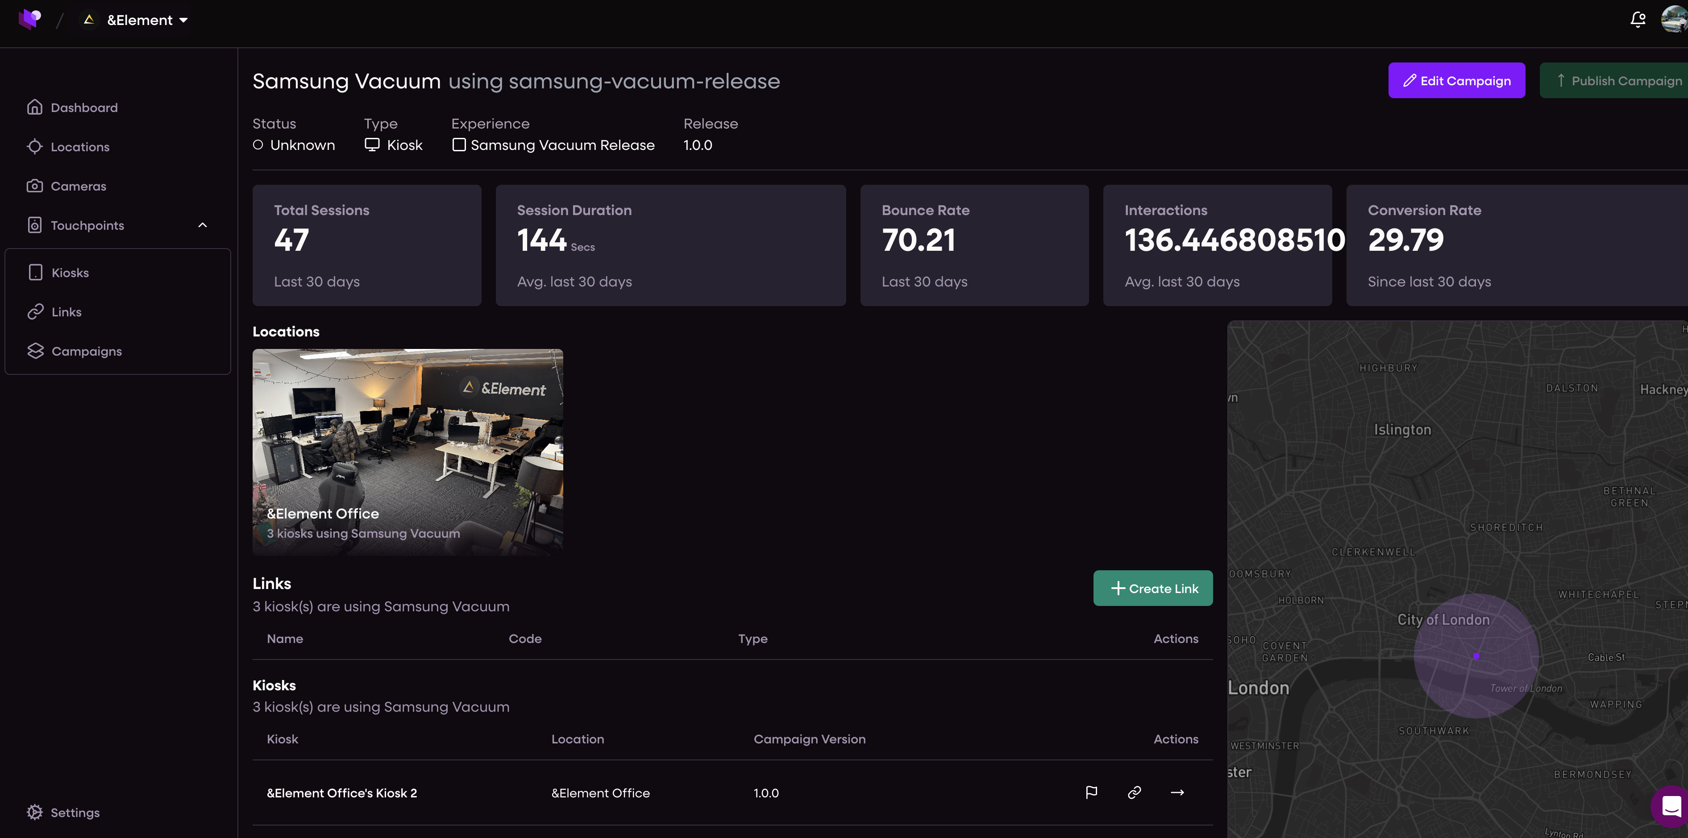
Task: Click the Create Link button
Action: (1153, 588)
